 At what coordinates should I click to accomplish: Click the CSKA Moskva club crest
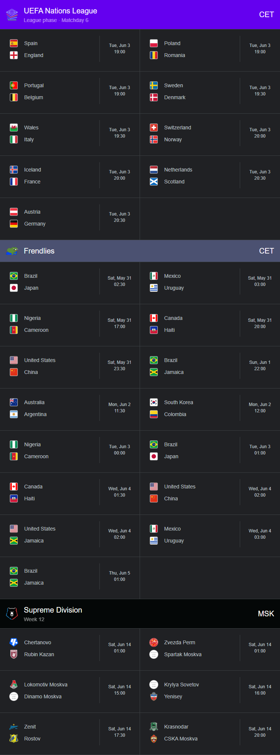(154, 739)
